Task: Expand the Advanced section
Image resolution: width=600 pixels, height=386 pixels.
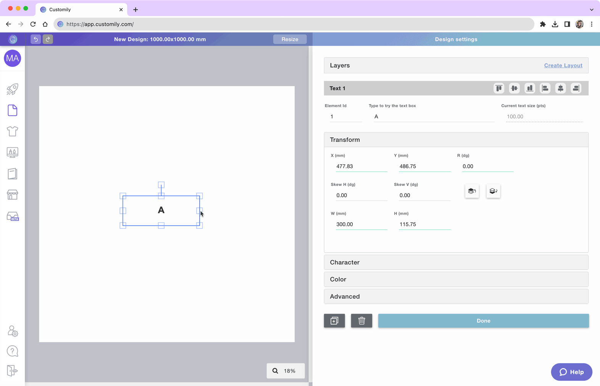Action: click(x=456, y=296)
